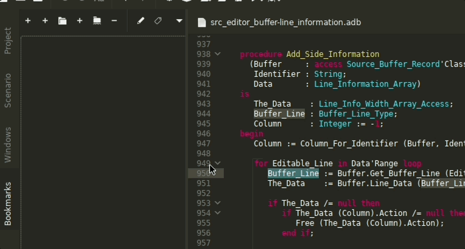Click the stacked-folders group icon in Bookmarks toolbar
Viewport: 465px width, 249px height.
[62, 21]
